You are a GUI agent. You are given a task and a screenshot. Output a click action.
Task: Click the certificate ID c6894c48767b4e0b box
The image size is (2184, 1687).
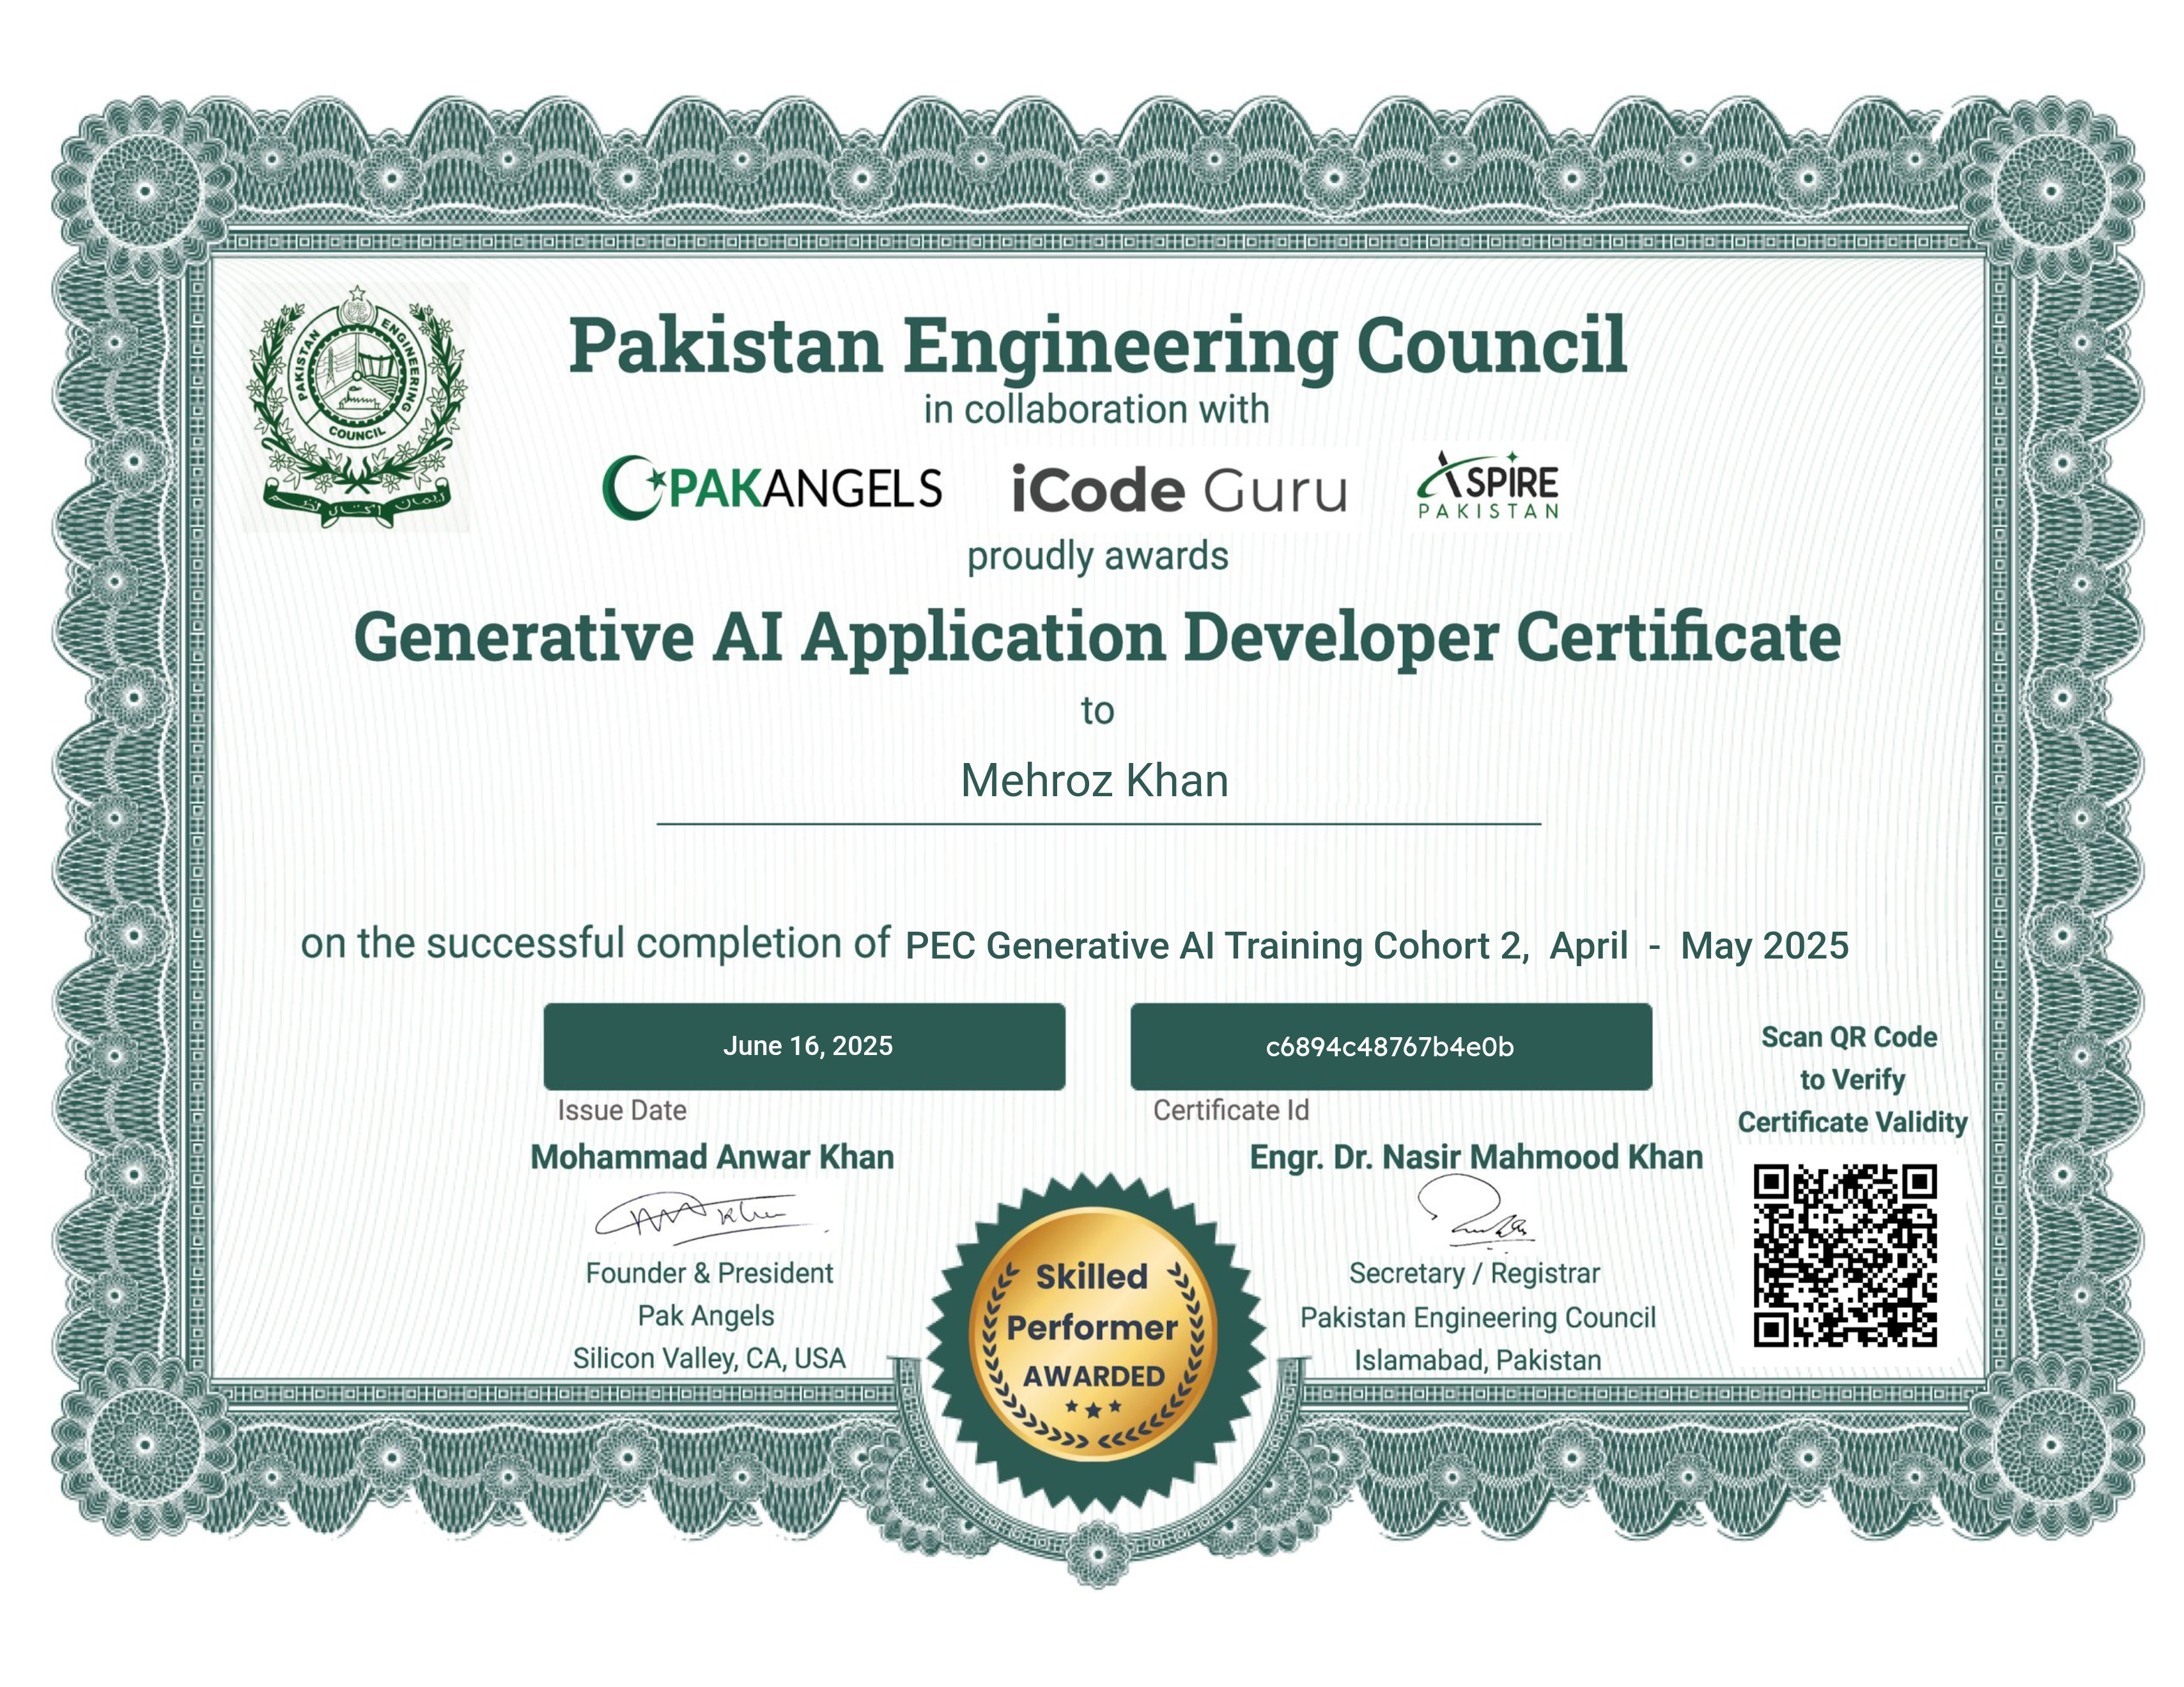click(x=1390, y=1046)
